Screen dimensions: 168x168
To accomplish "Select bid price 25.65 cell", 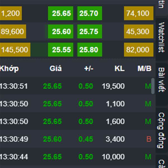I will tap(60, 13).
